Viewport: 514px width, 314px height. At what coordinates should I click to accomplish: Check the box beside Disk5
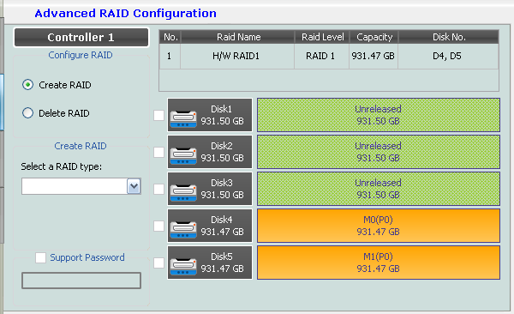pos(159,263)
